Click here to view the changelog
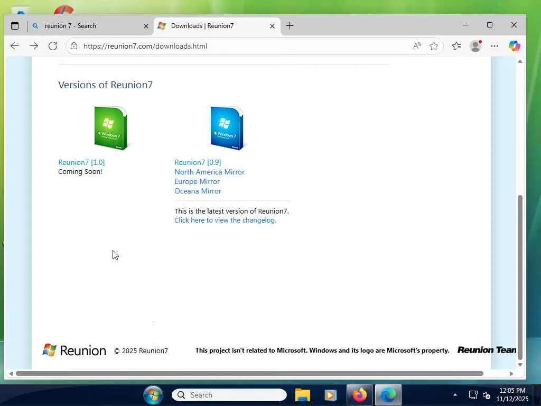The height and width of the screenshot is (406, 541). pos(225,220)
